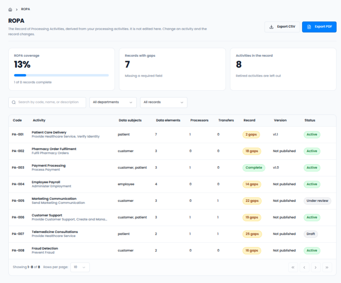This screenshot has width=341, height=283.
Task: Export the record as PDF
Action: pos(319,27)
